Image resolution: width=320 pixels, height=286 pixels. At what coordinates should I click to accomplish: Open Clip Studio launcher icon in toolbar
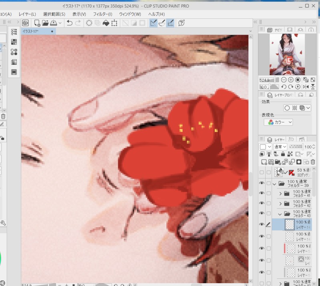pyautogui.click(x=26, y=23)
